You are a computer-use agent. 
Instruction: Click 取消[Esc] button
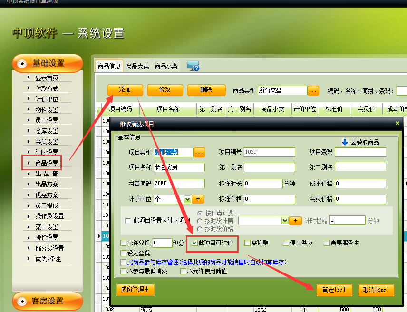pos(376,290)
